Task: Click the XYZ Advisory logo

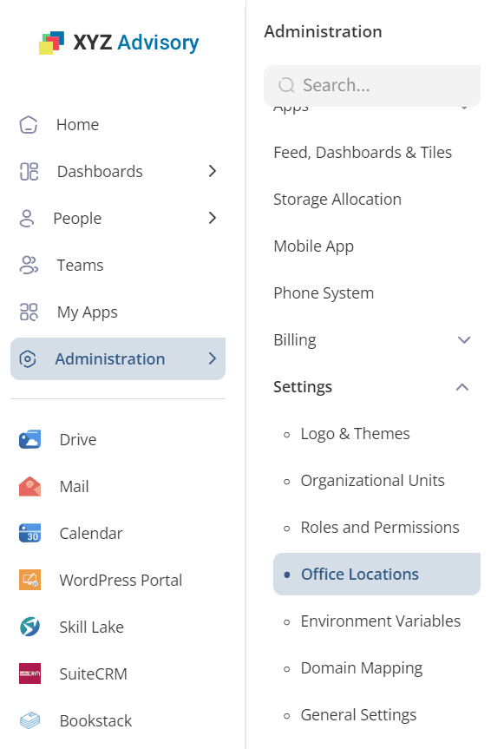Action: click(x=119, y=43)
